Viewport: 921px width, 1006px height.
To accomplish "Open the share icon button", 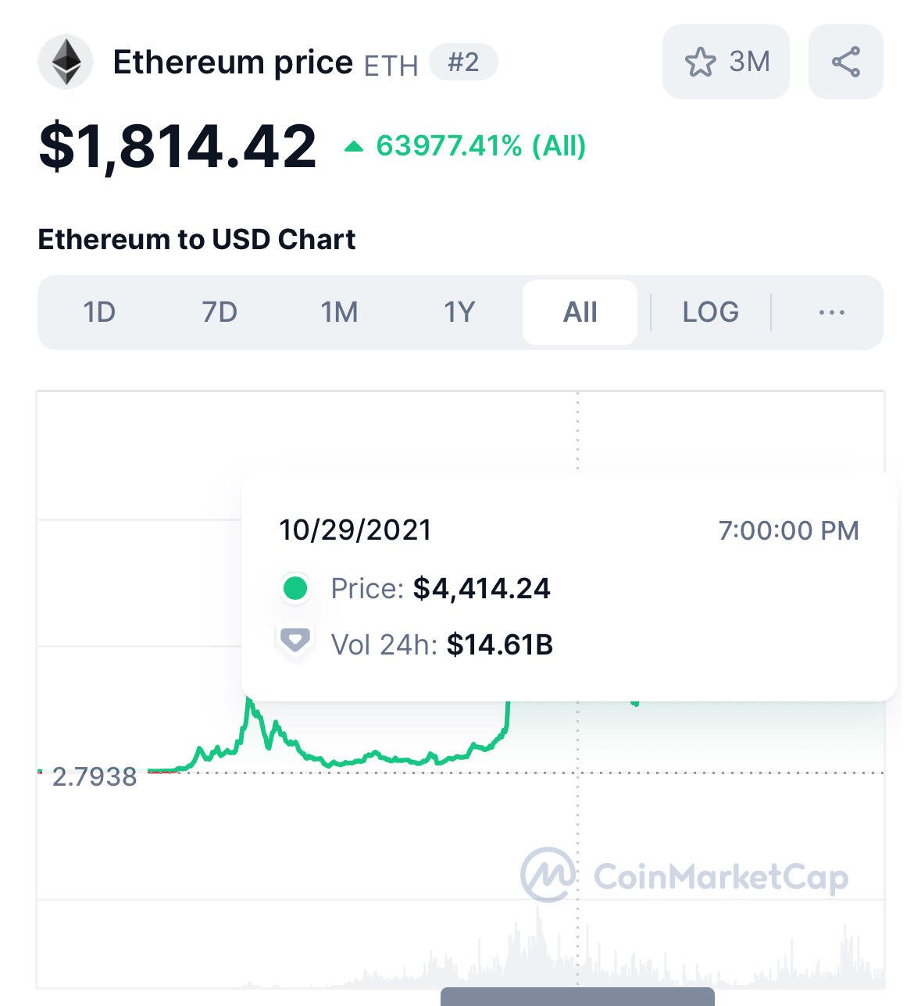I will point(846,62).
